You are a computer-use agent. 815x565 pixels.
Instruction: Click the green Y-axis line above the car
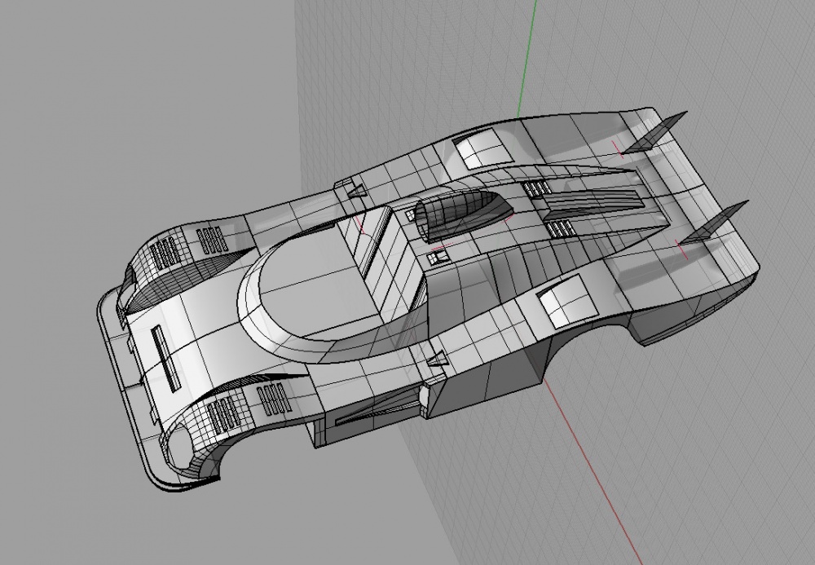point(526,58)
